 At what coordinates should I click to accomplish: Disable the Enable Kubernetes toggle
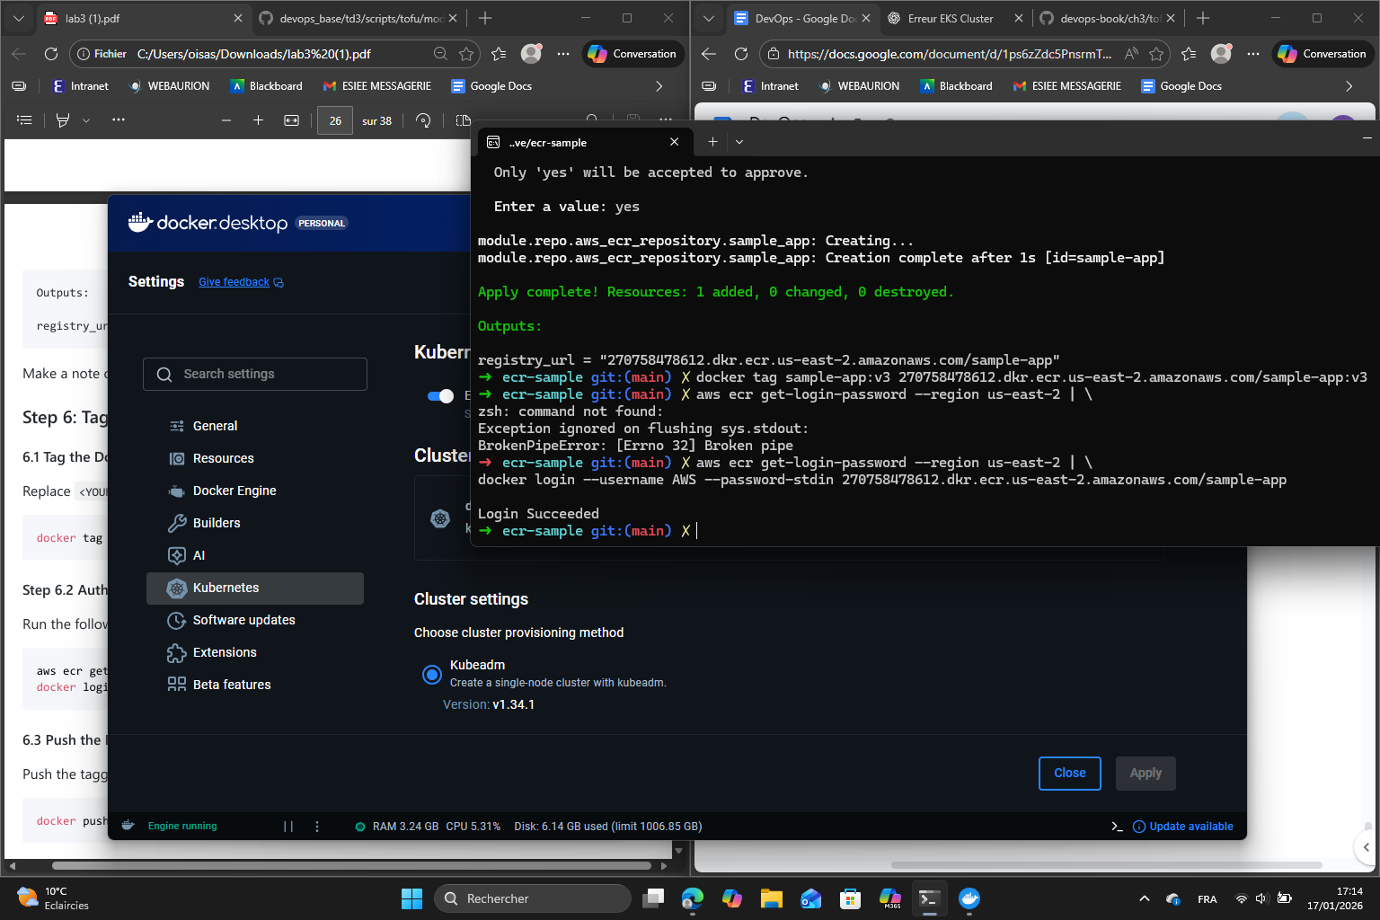pos(442,395)
